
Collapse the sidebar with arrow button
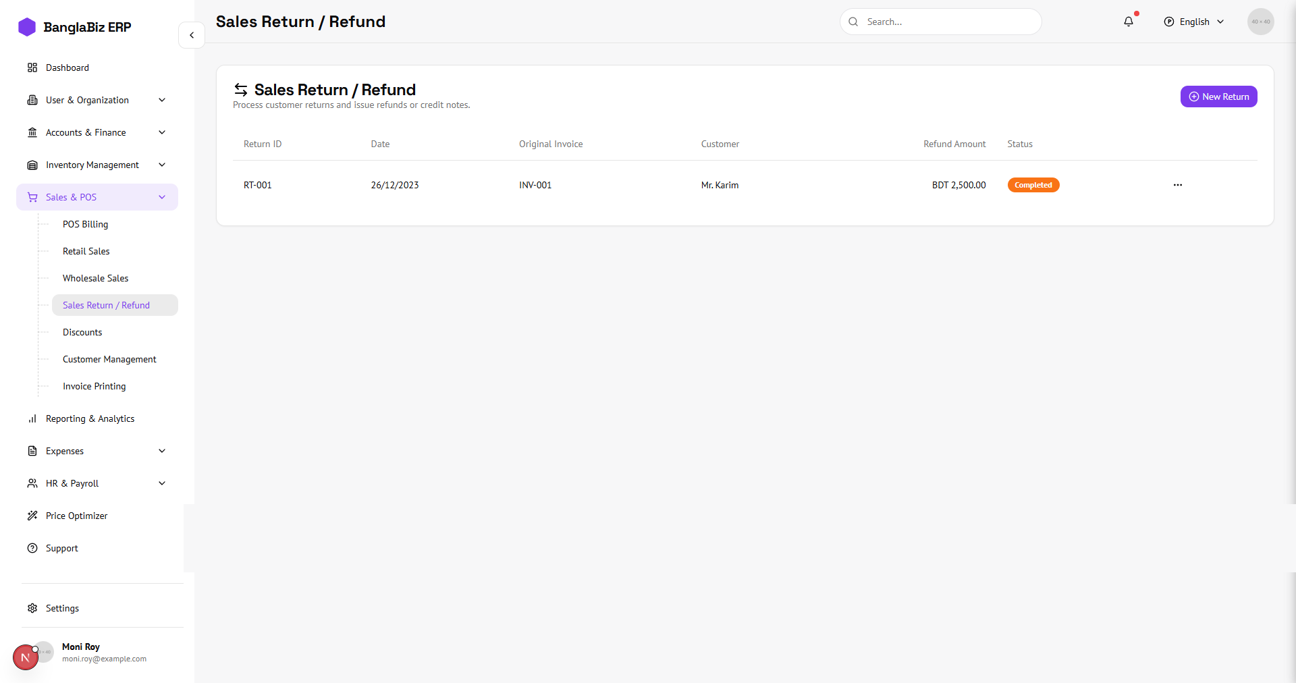192,35
